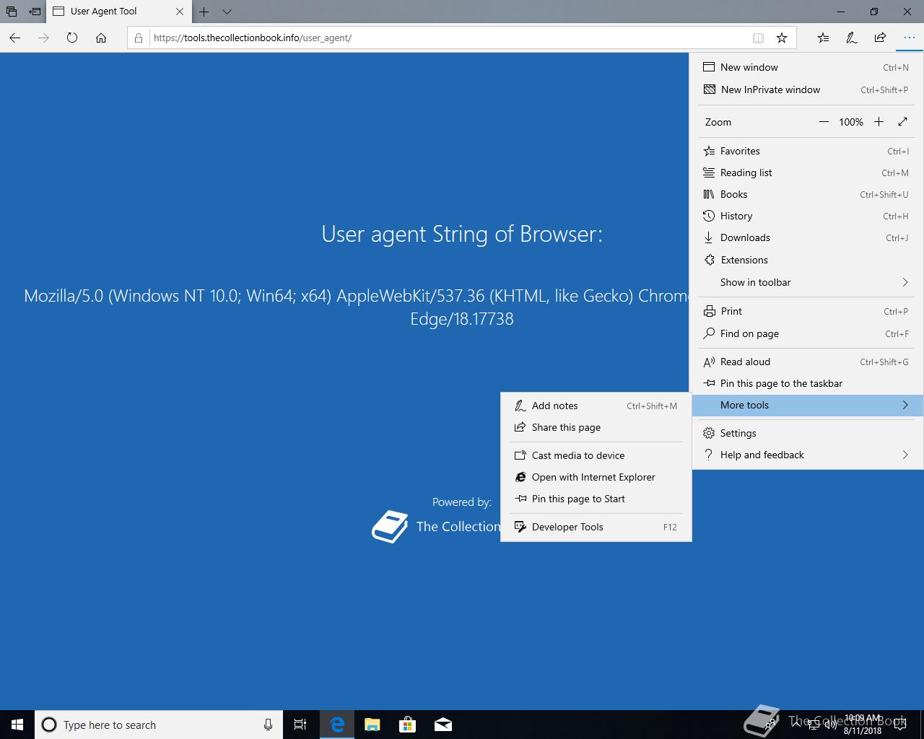Open Extensions from the menu
924x739 pixels.
point(806,260)
